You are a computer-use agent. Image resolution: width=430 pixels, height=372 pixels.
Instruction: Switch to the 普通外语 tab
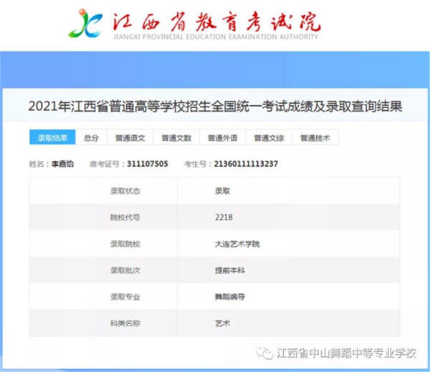click(x=222, y=137)
